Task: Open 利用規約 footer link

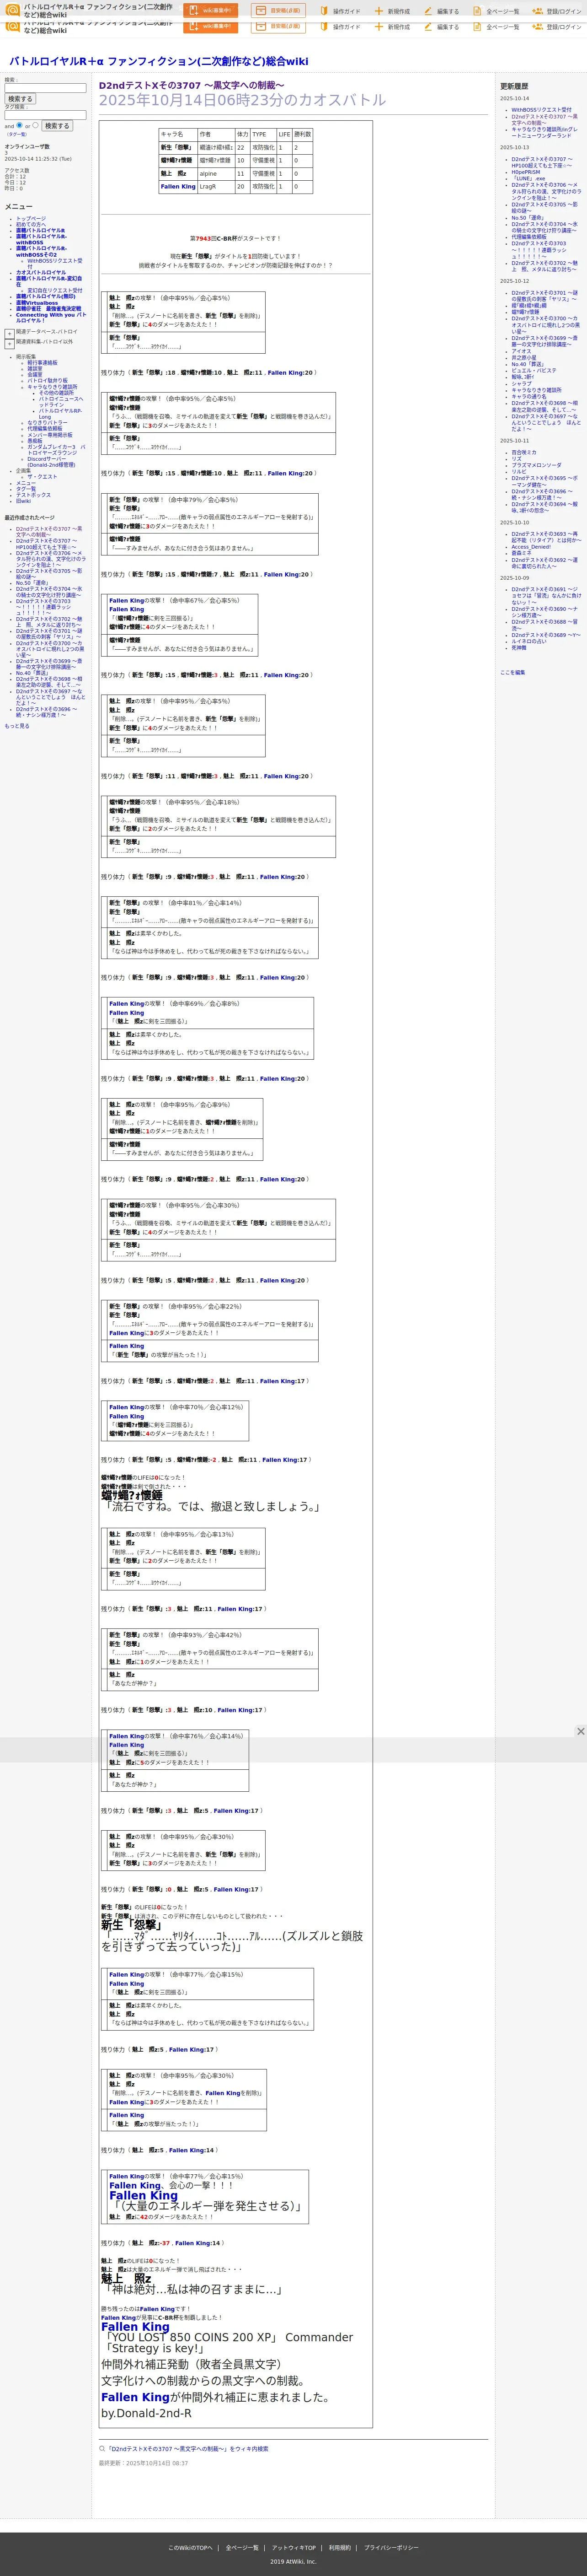Action: pyautogui.click(x=340, y=2547)
